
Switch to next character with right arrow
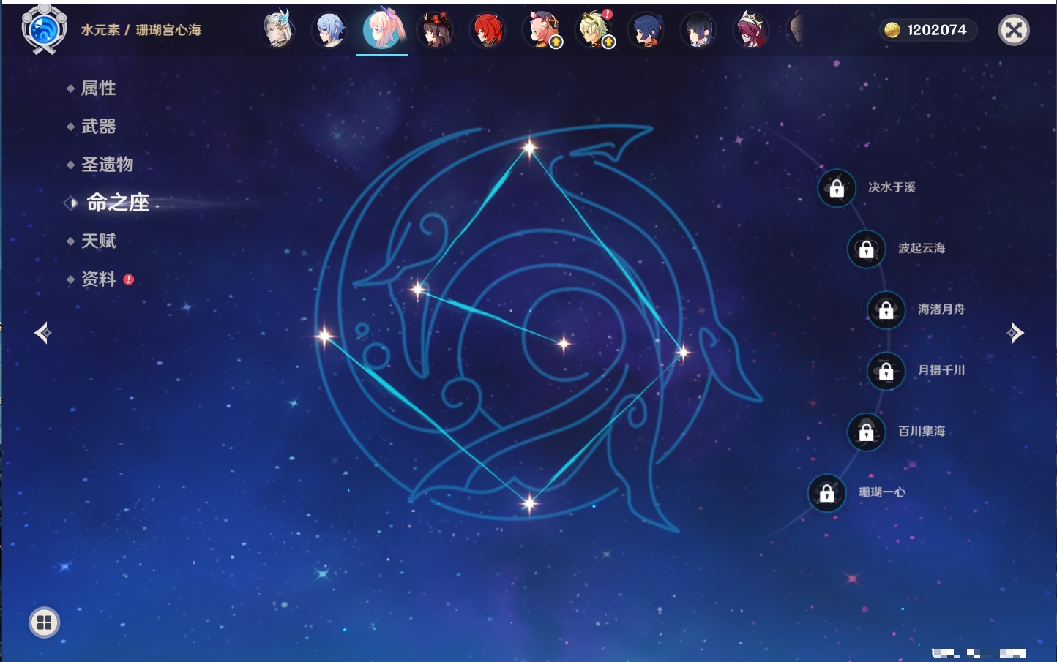click(x=1015, y=333)
